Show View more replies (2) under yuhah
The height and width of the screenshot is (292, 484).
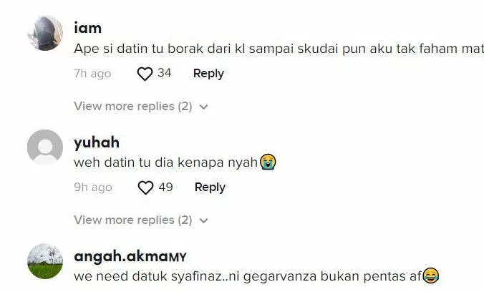[x=133, y=220]
